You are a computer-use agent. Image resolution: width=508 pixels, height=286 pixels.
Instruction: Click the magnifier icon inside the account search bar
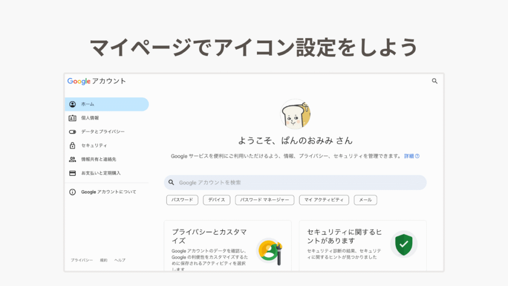coord(171,183)
